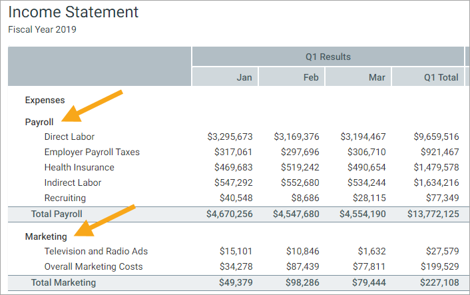Click the Overall Marketing Costs row label
Image resolution: width=470 pixels, height=295 pixels.
[x=93, y=266]
